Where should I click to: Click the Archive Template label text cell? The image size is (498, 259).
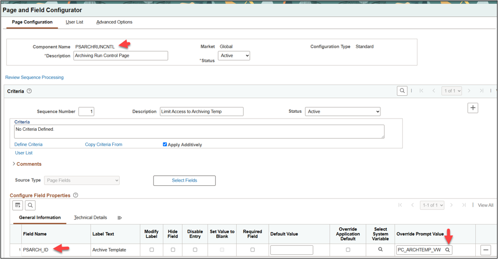pos(109,250)
